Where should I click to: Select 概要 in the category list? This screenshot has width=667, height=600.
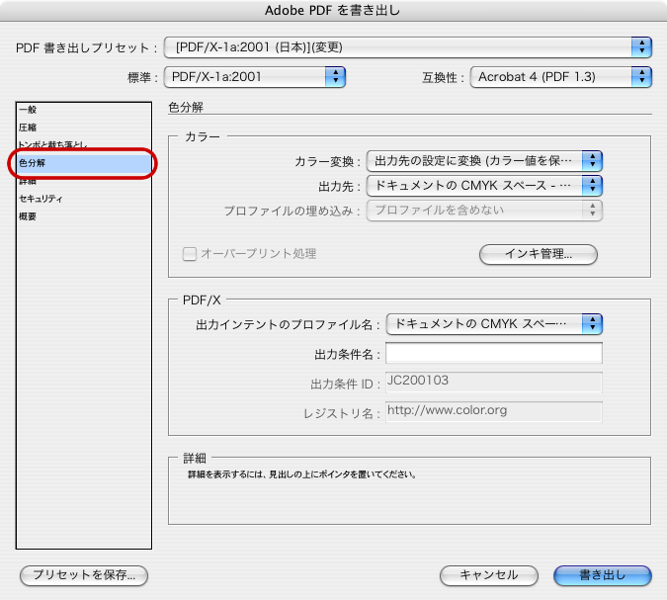tap(84, 216)
